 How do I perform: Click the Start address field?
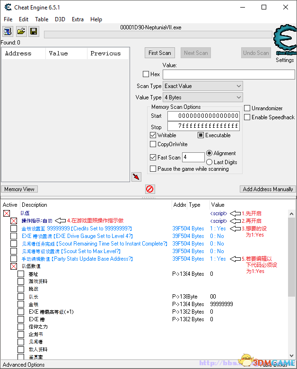(203, 116)
